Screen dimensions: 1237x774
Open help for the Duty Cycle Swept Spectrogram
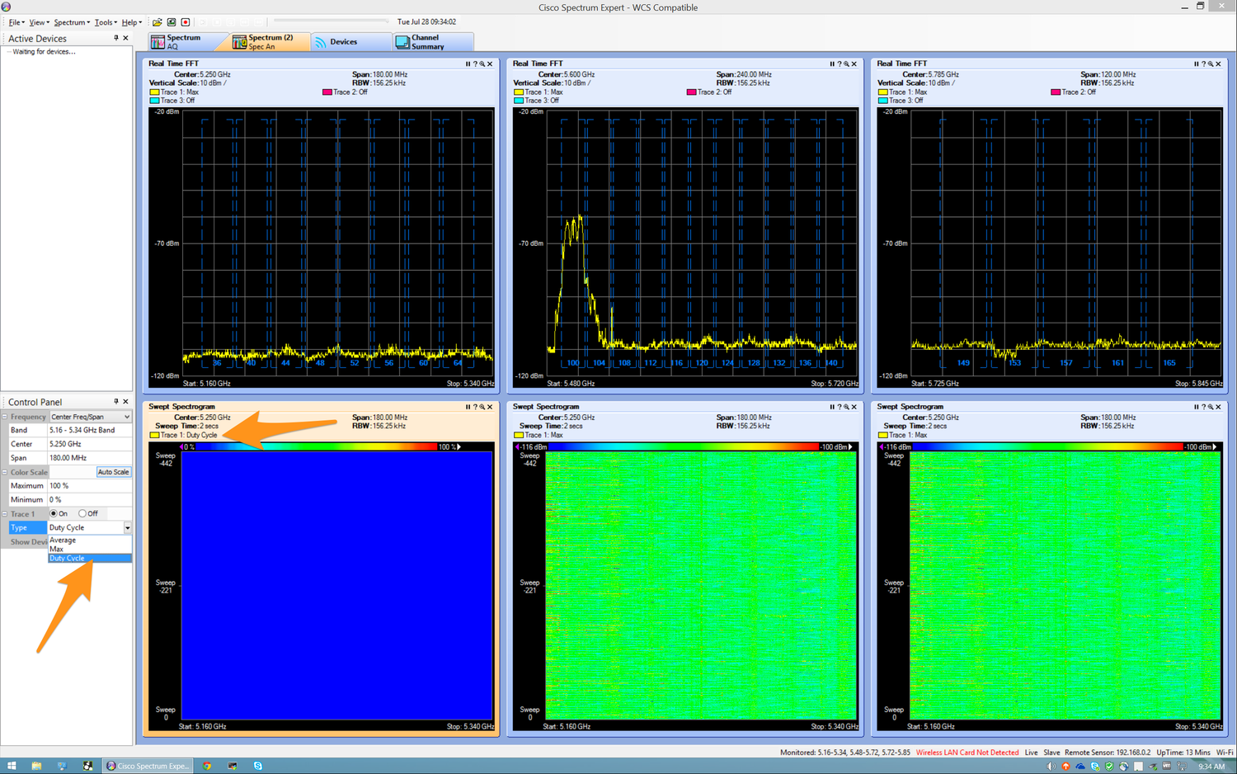click(475, 407)
